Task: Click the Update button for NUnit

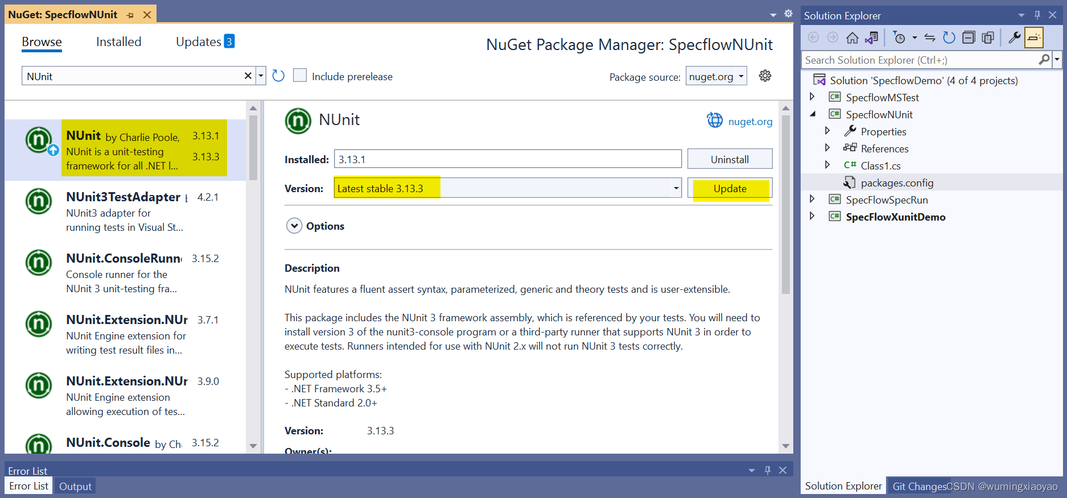Action: pyautogui.click(x=730, y=188)
